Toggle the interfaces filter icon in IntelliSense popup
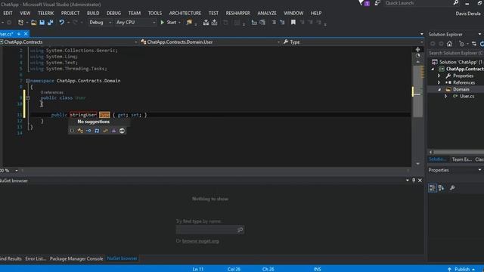This screenshot has height=272, width=484. coord(88,131)
